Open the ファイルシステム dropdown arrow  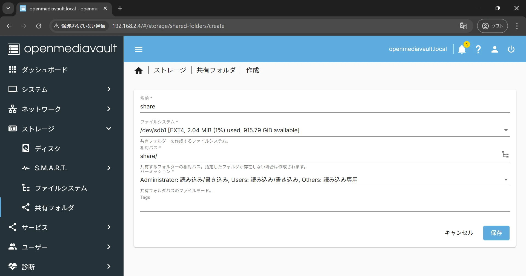[506, 130]
